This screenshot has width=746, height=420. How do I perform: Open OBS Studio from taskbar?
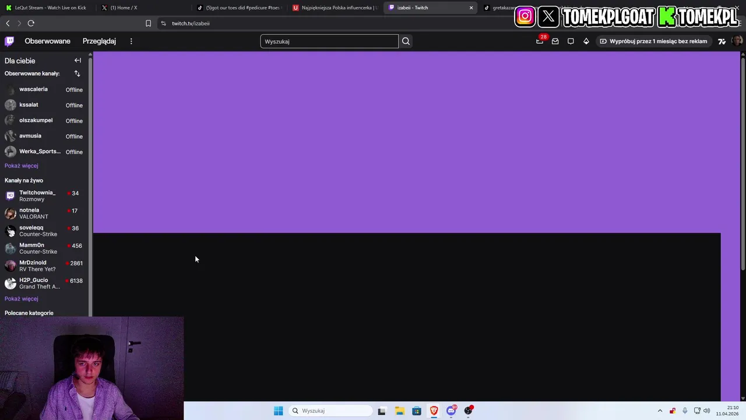click(x=468, y=411)
